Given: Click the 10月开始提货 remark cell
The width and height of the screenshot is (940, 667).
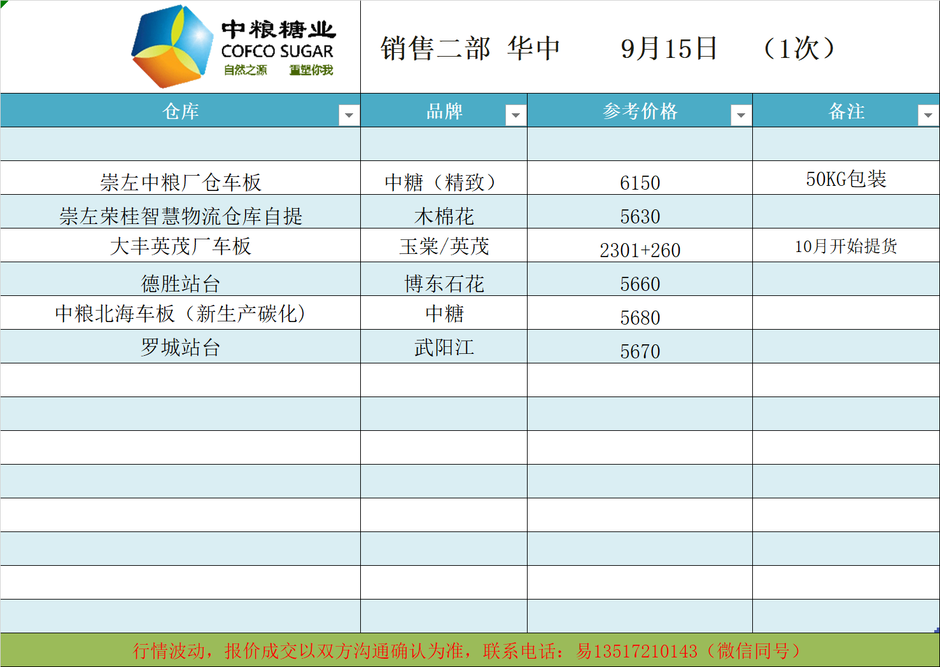Looking at the screenshot, I should coord(846,246).
